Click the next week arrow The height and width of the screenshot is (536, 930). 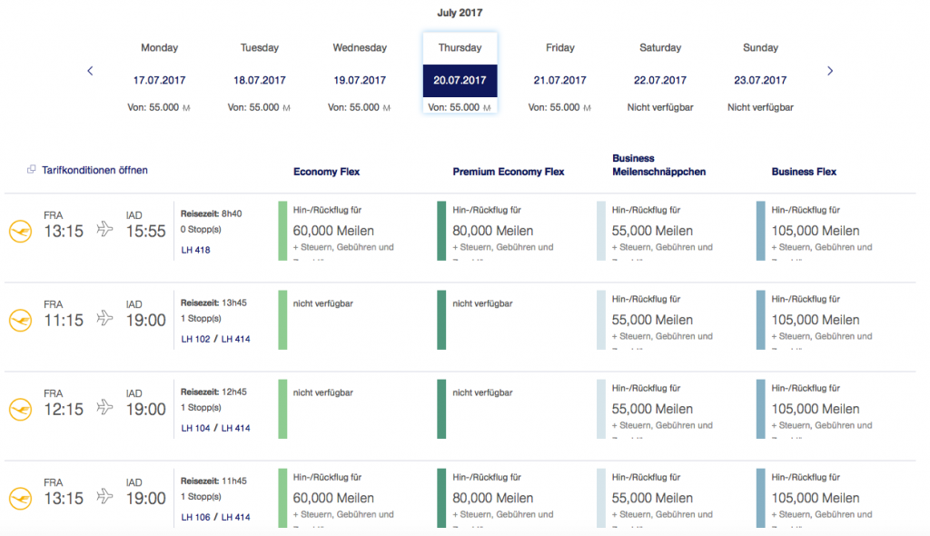coord(830,71)
